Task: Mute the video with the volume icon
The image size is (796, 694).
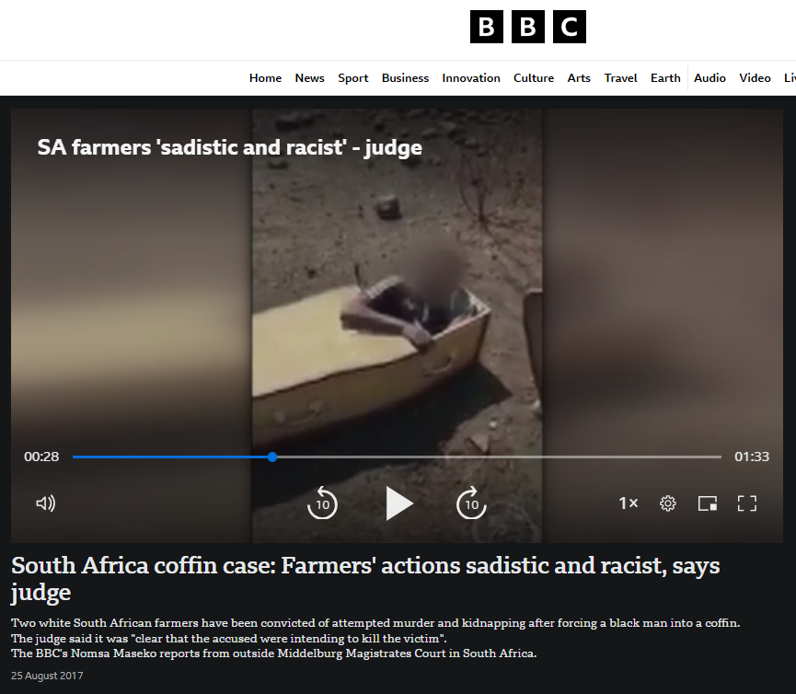Action: point(46,503)
